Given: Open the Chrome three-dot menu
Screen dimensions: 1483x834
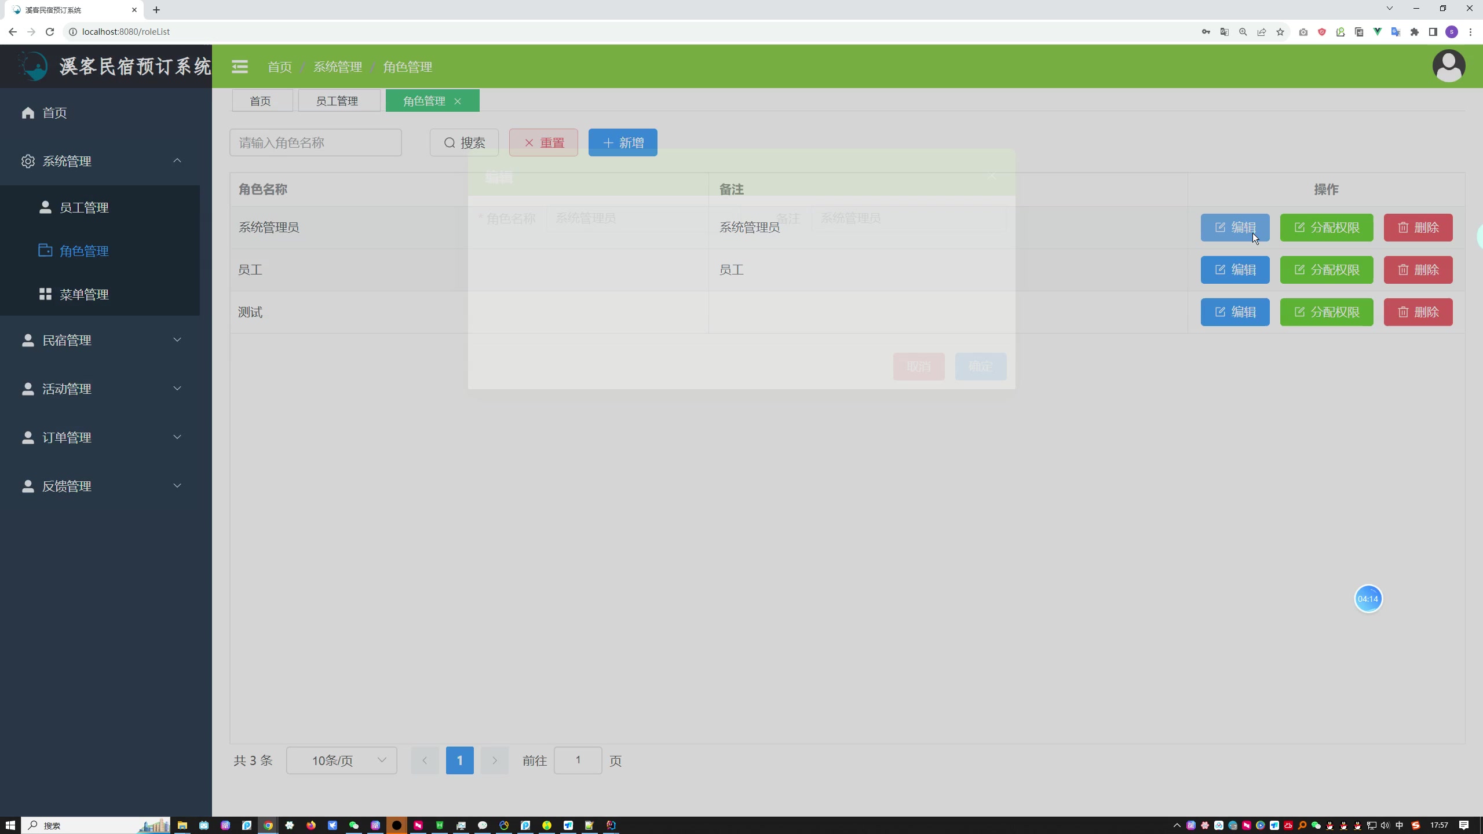Looking at the screenshot, I should point(1470,32).
